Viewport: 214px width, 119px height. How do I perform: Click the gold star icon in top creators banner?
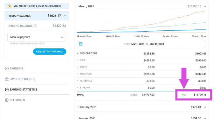(x=10, y=6)
